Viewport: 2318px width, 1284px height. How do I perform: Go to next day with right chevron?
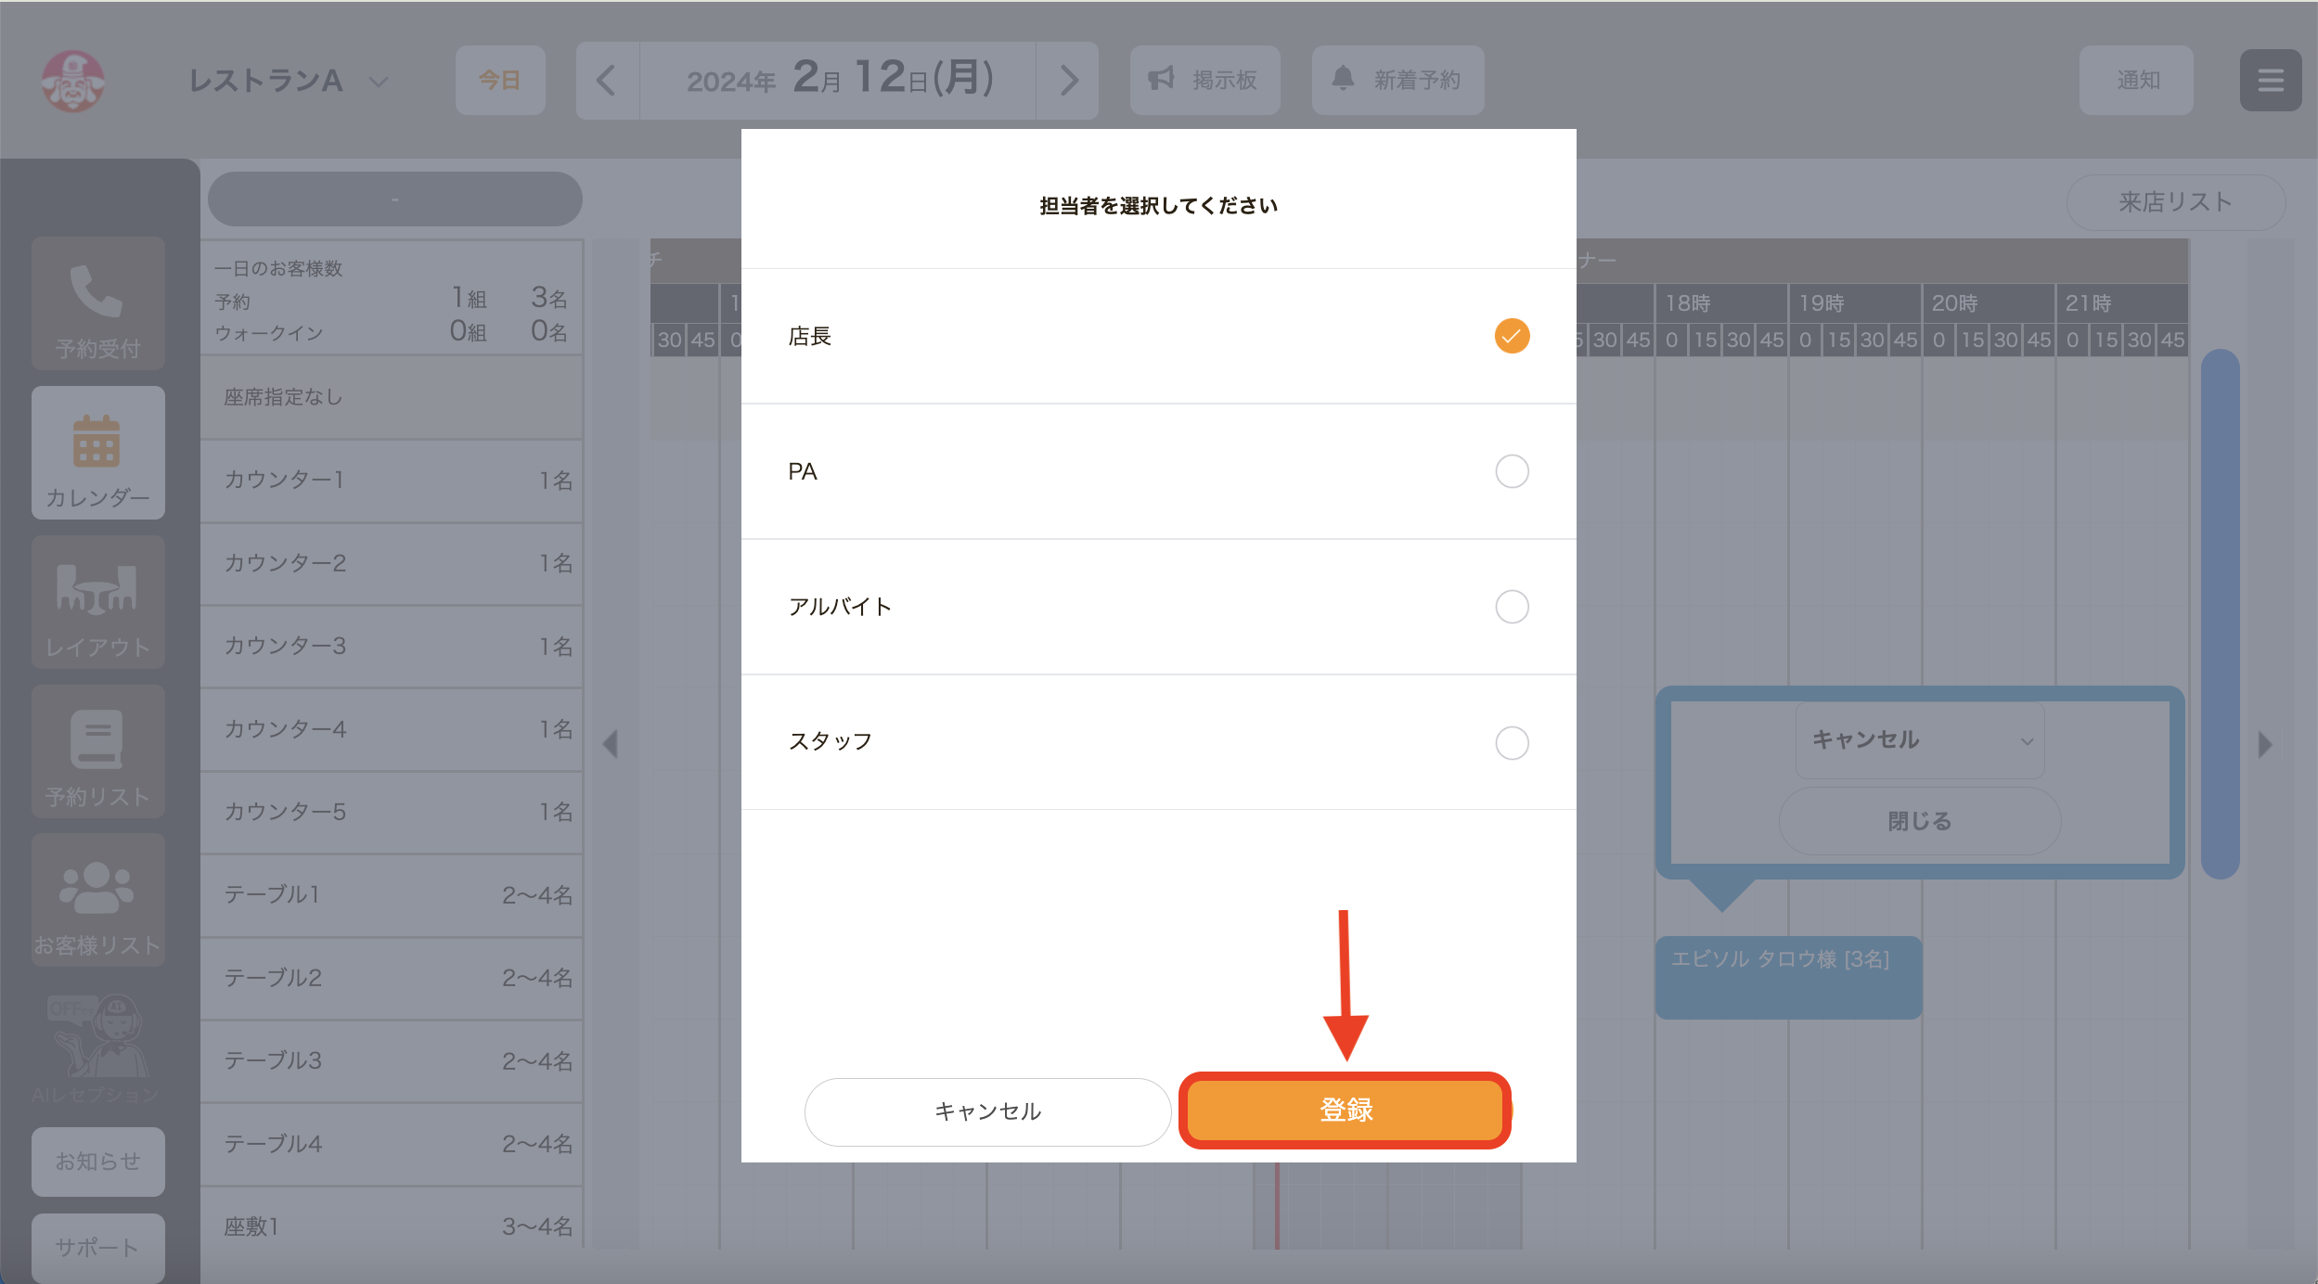click(1068, 81)
